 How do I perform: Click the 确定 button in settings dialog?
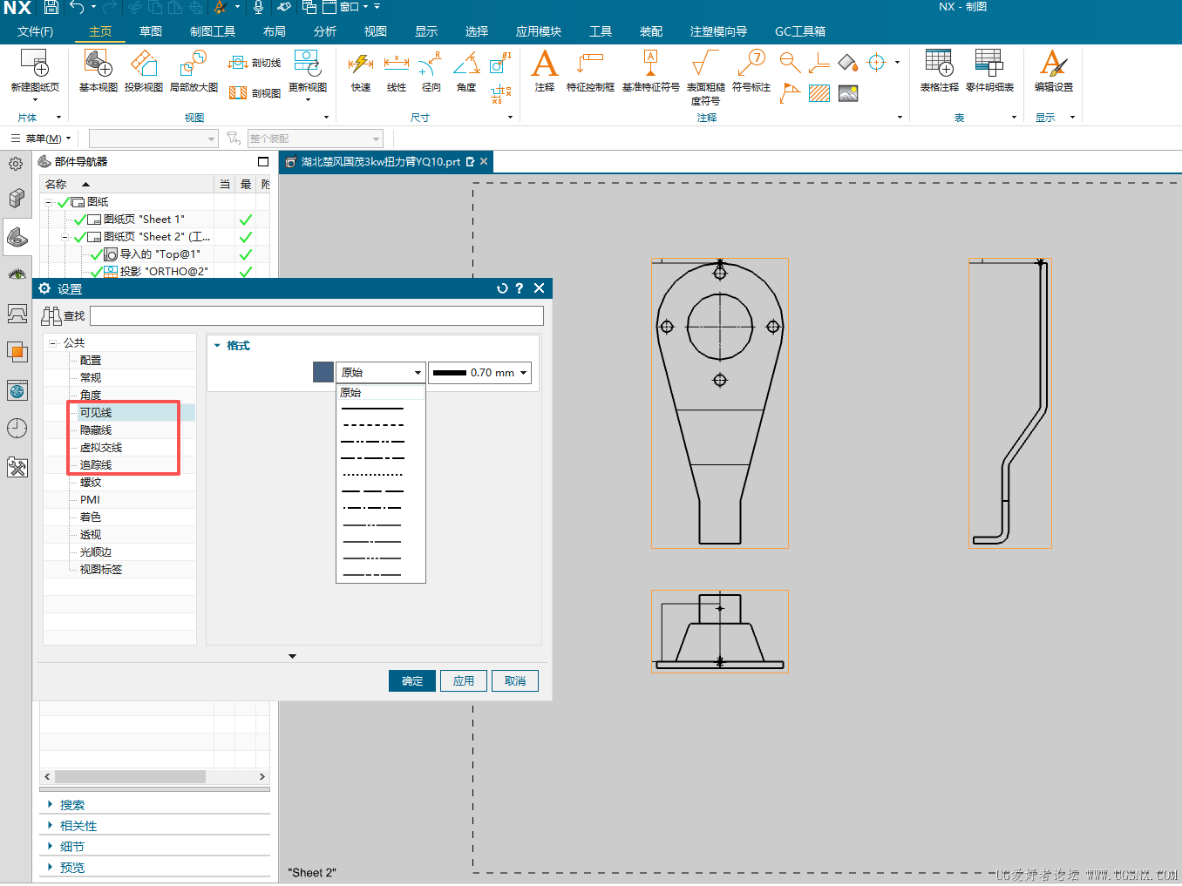(412, 681)
